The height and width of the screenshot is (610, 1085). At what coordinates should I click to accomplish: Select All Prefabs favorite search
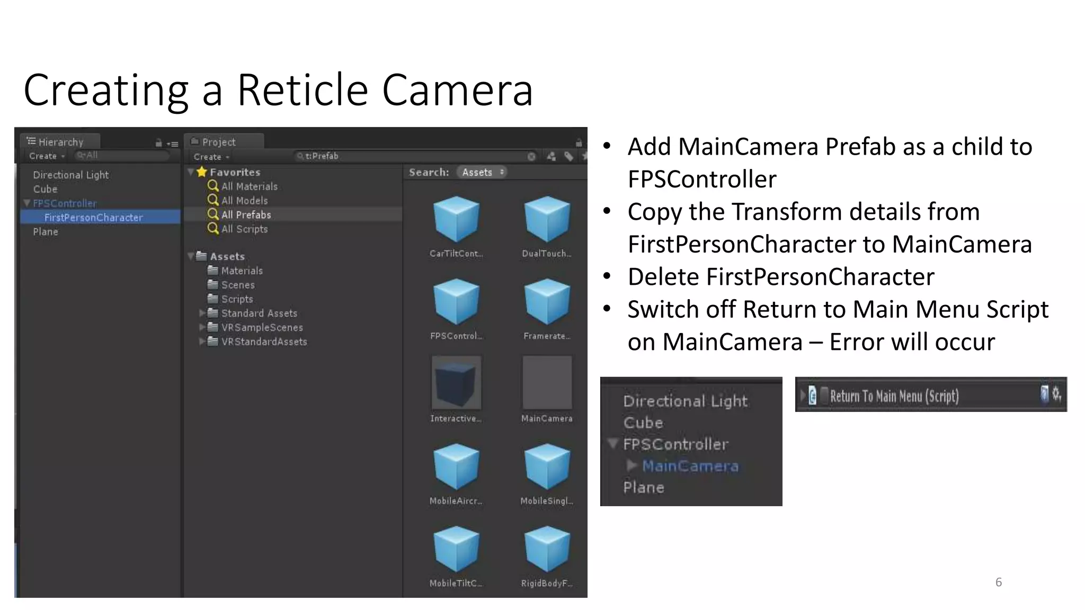click(246, 214)
